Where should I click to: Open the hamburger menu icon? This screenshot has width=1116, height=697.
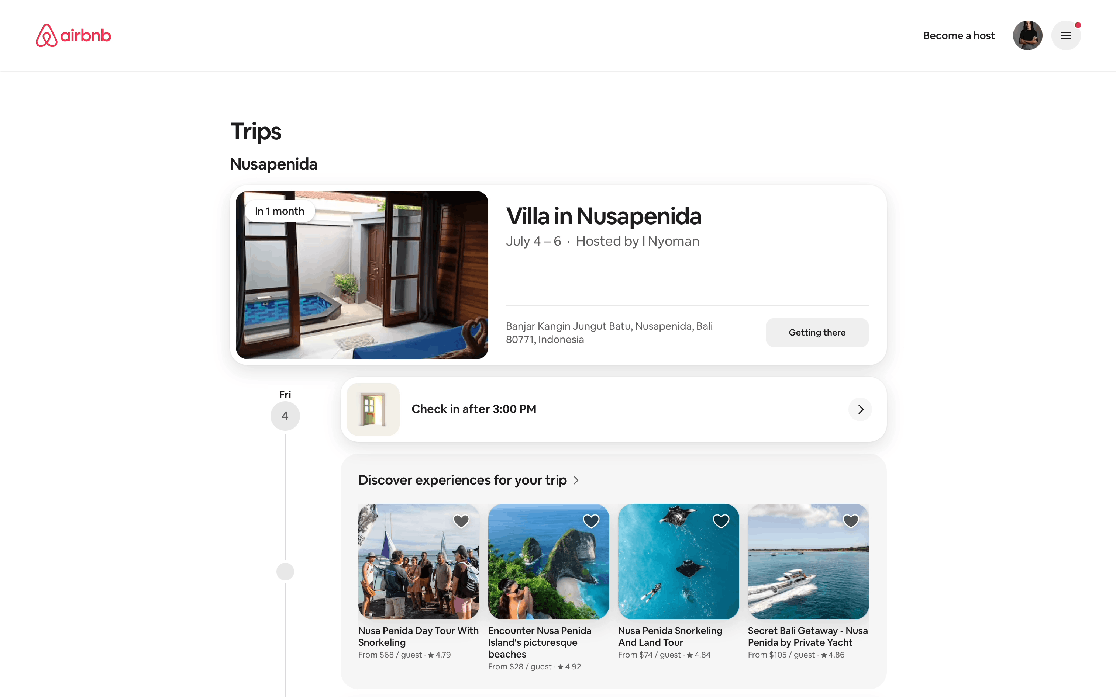point(1066,35)
